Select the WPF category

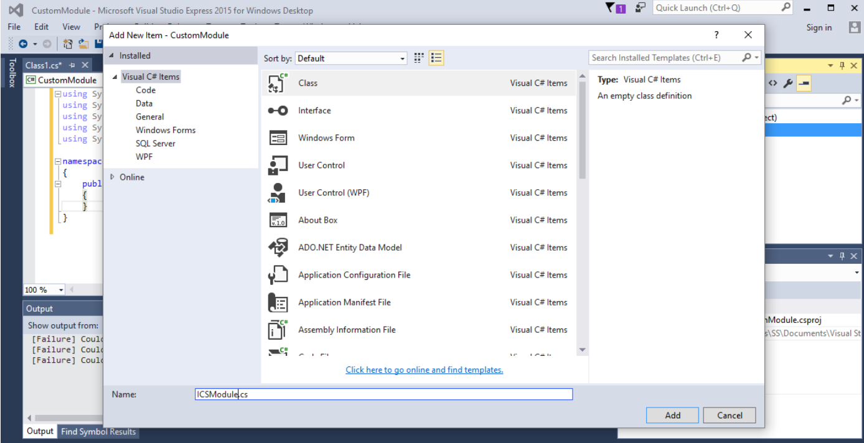[x=144, y=157]
